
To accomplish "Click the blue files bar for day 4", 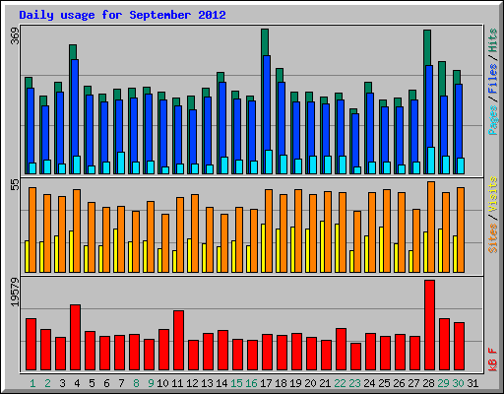I will [75, 107].
